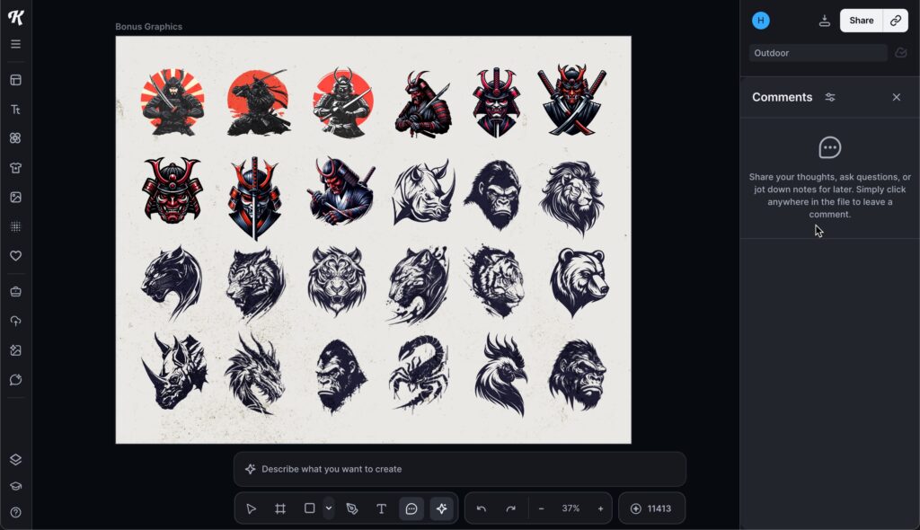Viewport: 920px width, 530px height.
Task: Open the graduation cap tutorials icon
Action: pos(16,486)
